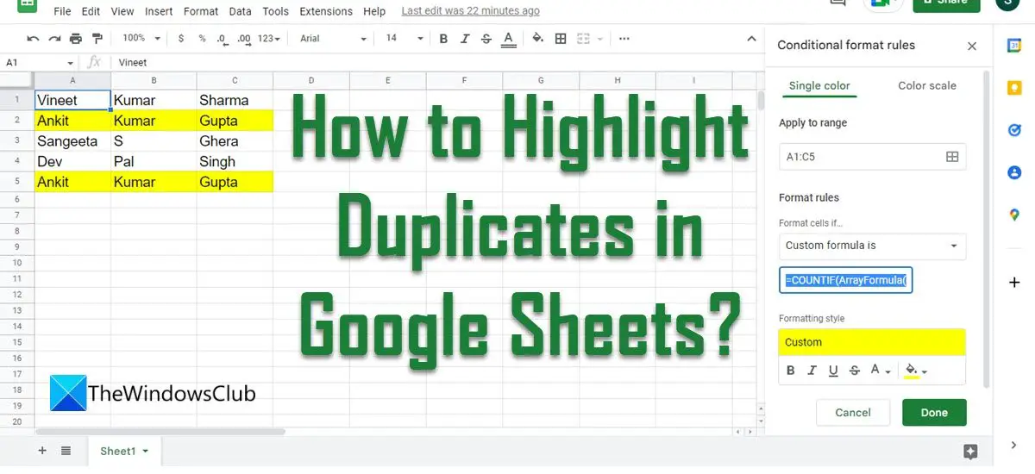Open Google Keep side panel

click(1014, 88)
